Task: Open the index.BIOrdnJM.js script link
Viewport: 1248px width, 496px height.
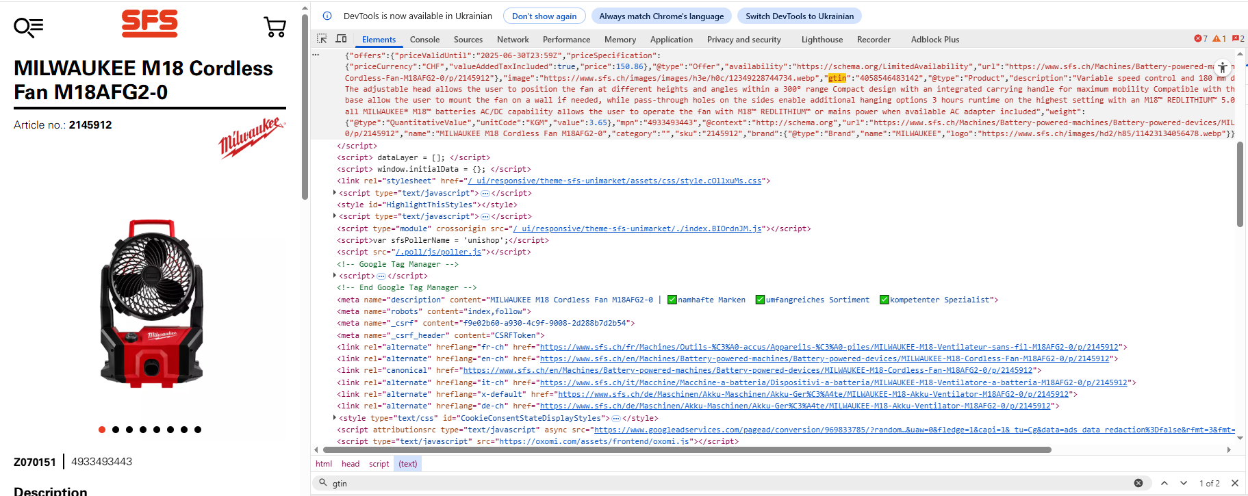Action: click(x=637, y=229)
